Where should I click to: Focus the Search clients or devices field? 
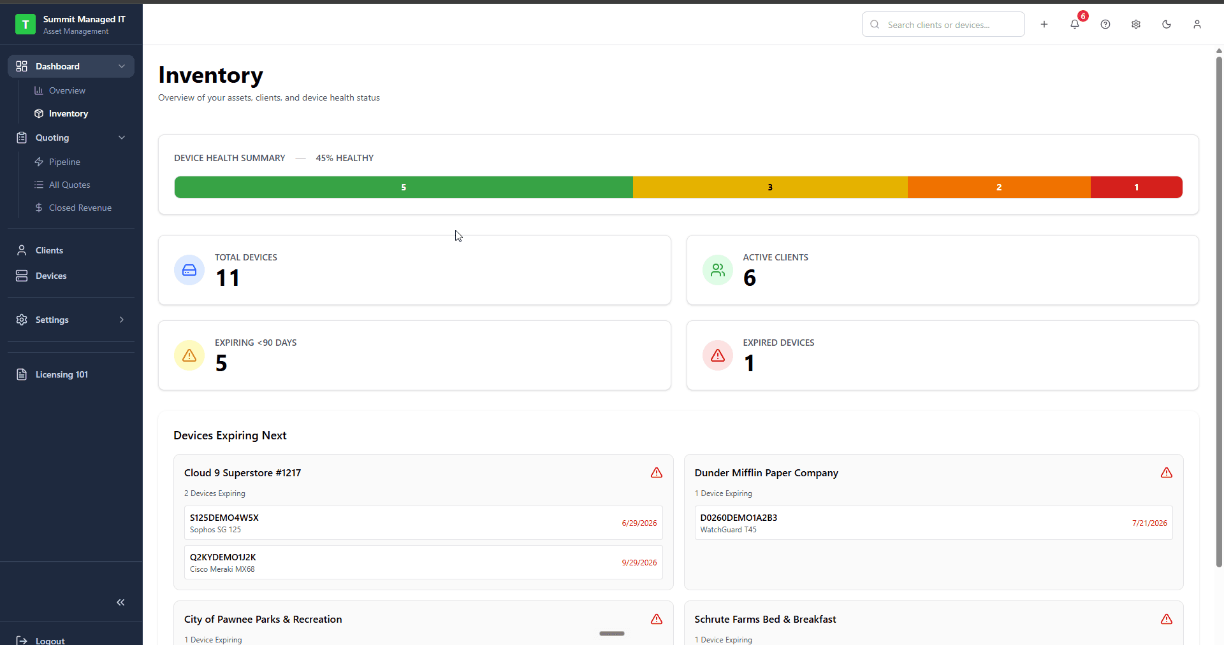[943, 24]
